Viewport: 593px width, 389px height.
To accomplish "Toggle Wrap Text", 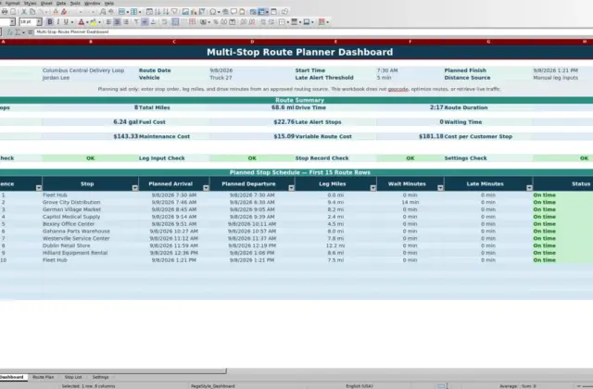I will click(x=164, y=22).
